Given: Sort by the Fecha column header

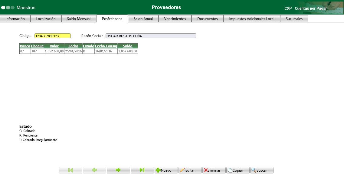Looking at the screenshot, I should 73,46.
